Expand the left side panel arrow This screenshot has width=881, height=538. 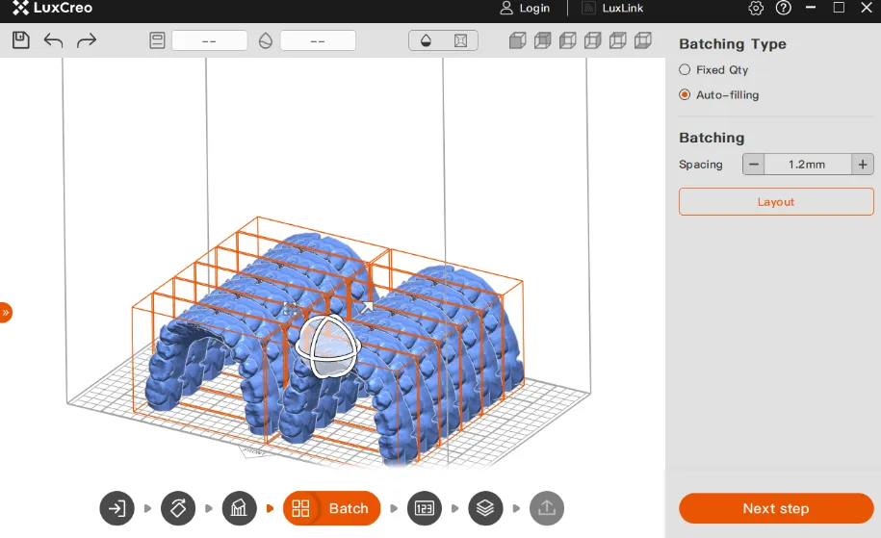6,312
